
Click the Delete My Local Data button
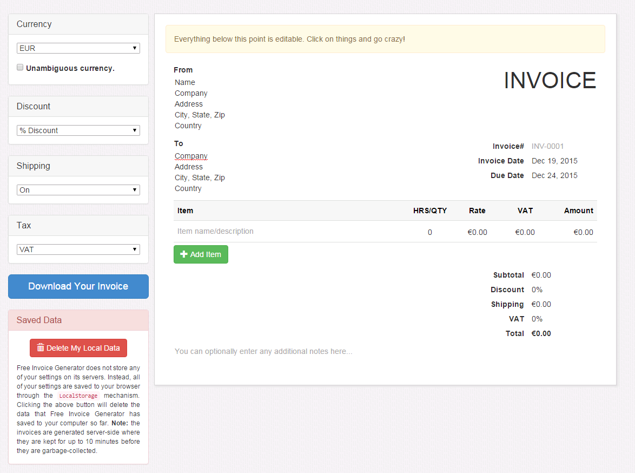(78, 348)
